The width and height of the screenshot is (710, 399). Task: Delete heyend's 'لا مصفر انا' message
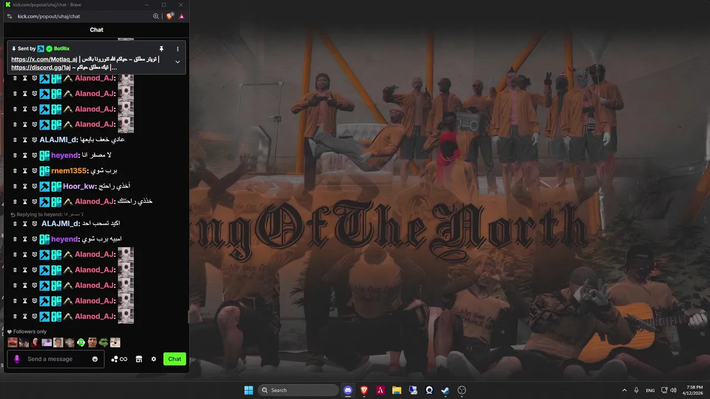(15, 155)
